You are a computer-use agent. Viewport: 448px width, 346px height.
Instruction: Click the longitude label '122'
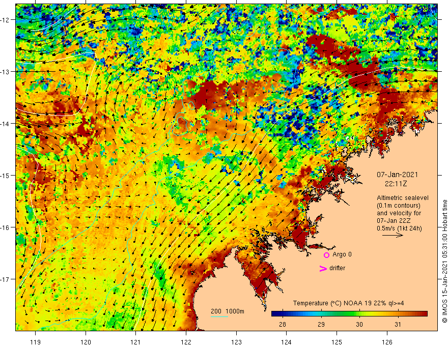tap(186, 342)
